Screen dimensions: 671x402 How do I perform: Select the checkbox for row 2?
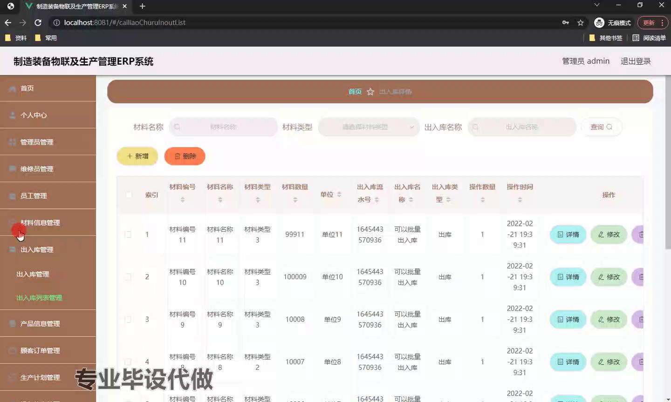pyautogui.click(x=128, y=277)
